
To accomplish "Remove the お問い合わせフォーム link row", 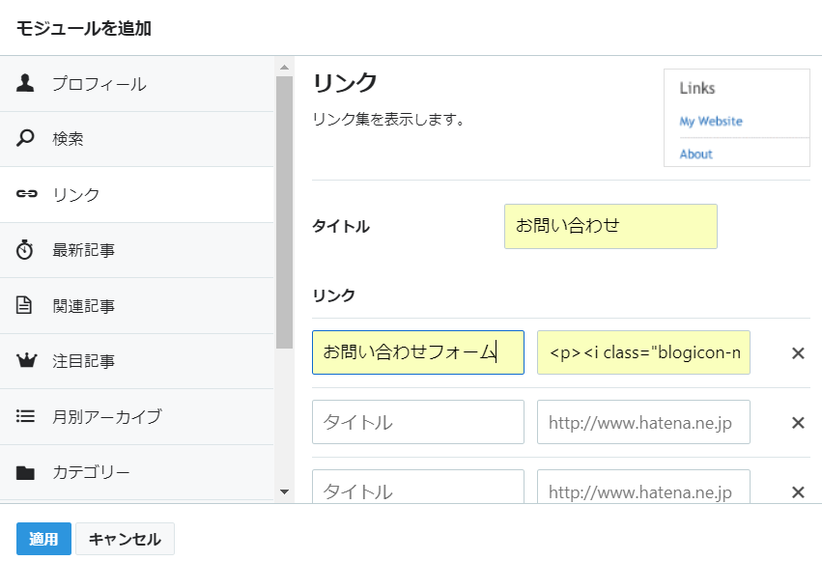I will 798,353.
